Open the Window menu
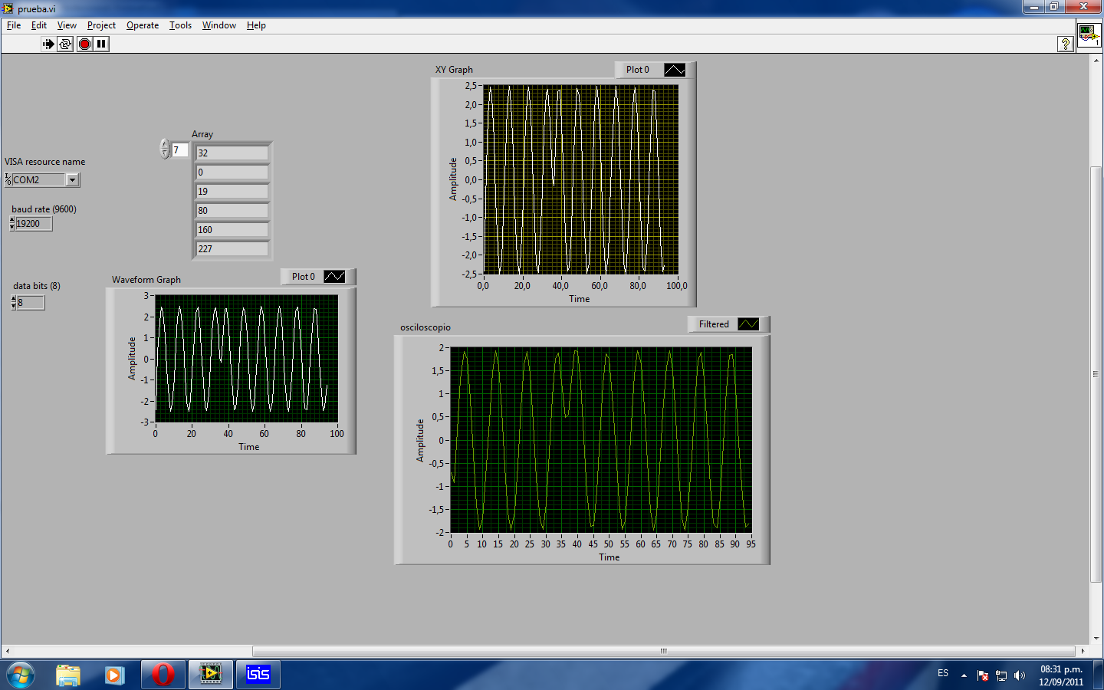1104x690 pixels. click(x=219, y=25)
